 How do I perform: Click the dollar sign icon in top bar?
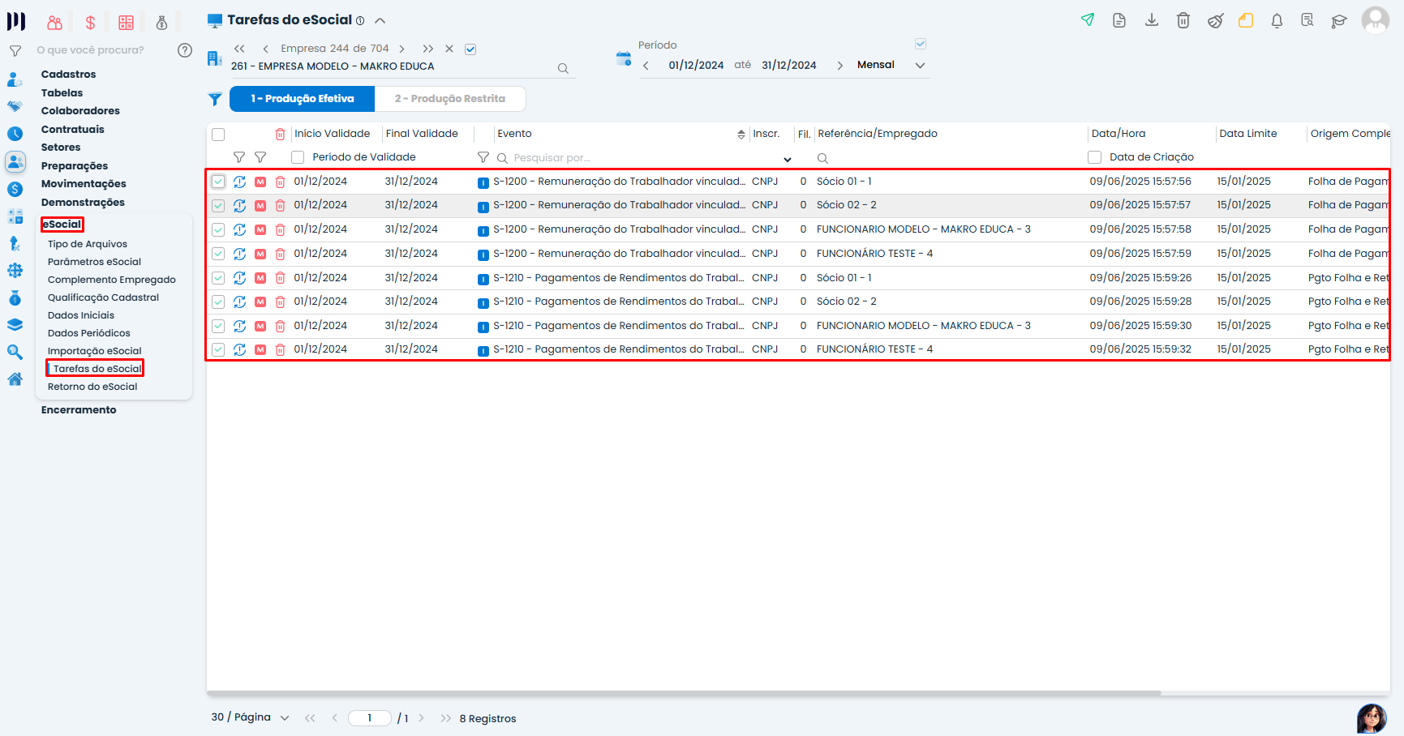(x=90, y=23)
